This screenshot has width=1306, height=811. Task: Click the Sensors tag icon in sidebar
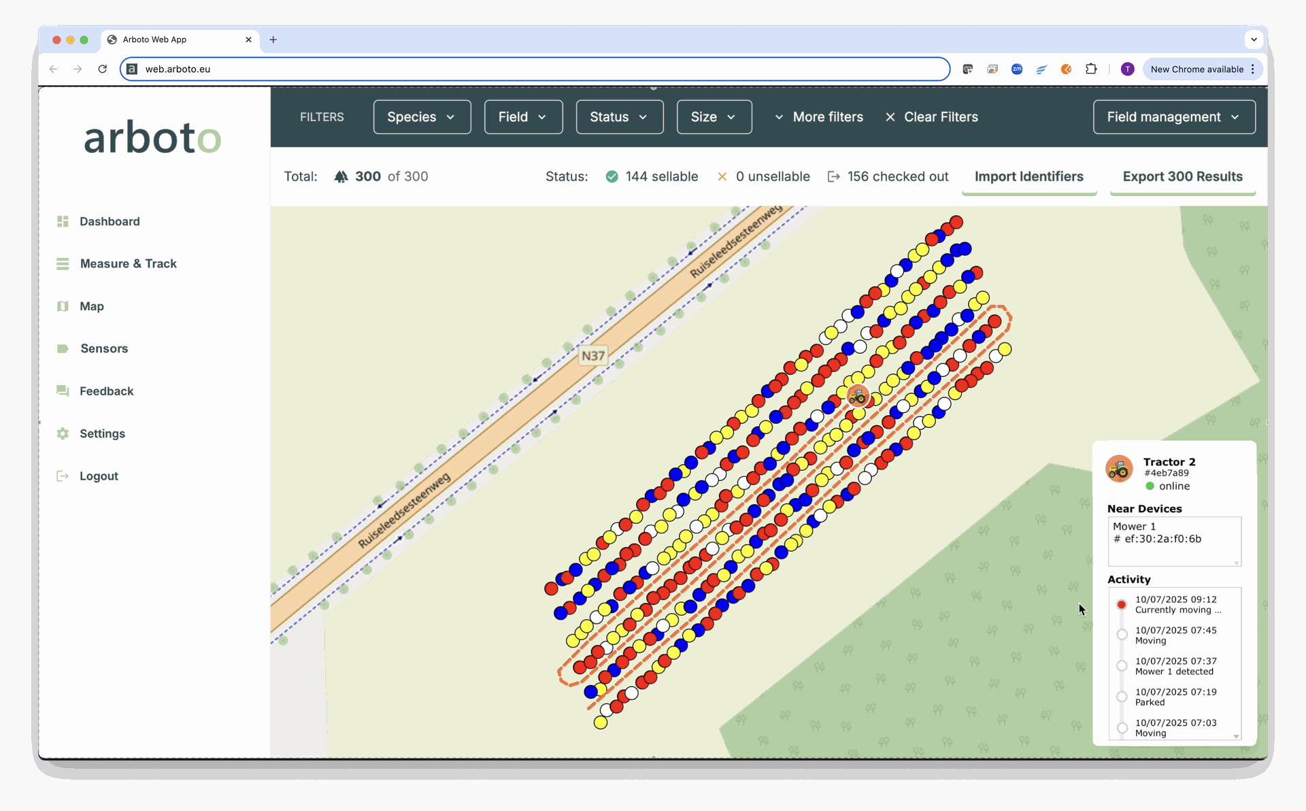point(63,348)
